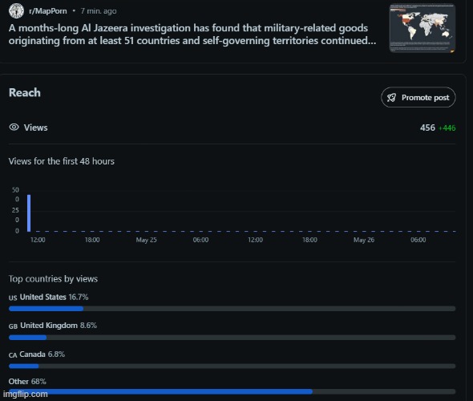
Task: Click the CA country code label
Action: [x=13, y=355]
